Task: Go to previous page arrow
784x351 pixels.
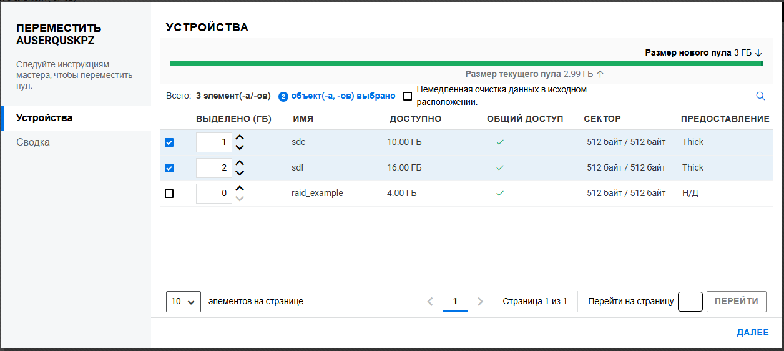Action: 430,302
